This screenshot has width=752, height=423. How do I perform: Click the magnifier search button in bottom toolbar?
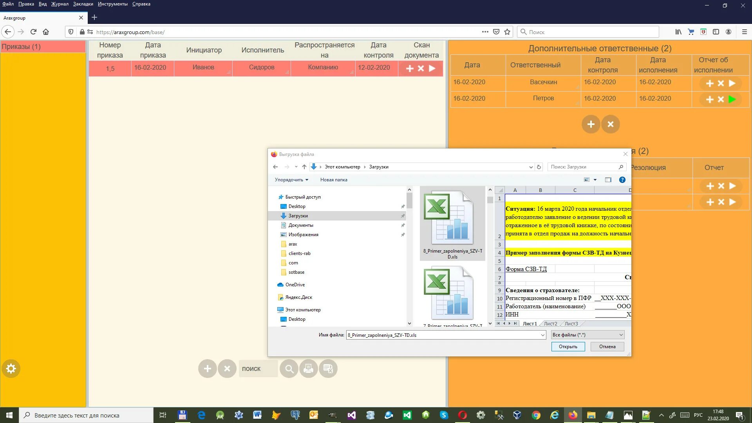pyautogui.click(x=289, y=369)
